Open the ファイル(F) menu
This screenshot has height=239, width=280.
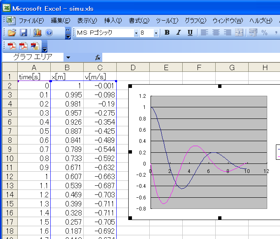coord(31,21)
